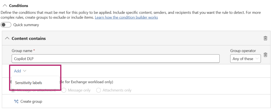The width and height of the screenshot is (277, 111).
Task: Click the chevron arrow beside Add
Action: point(25,71)
